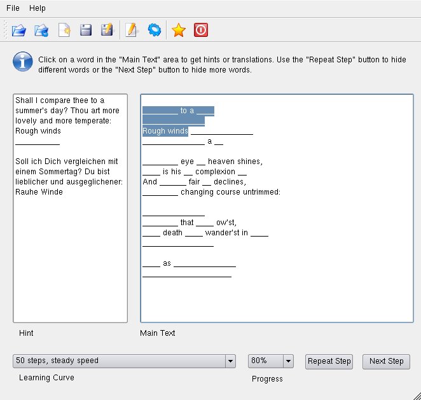
Task: Click the edit text pencil icon
Action: click(x=131, y=30)
